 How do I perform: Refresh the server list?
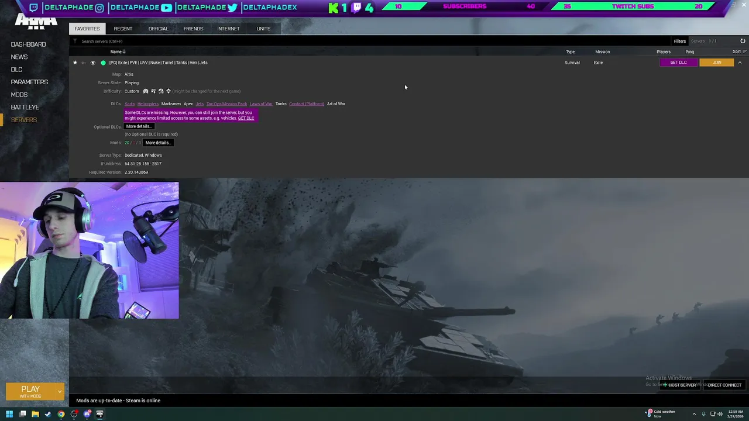tap(743, 41)
